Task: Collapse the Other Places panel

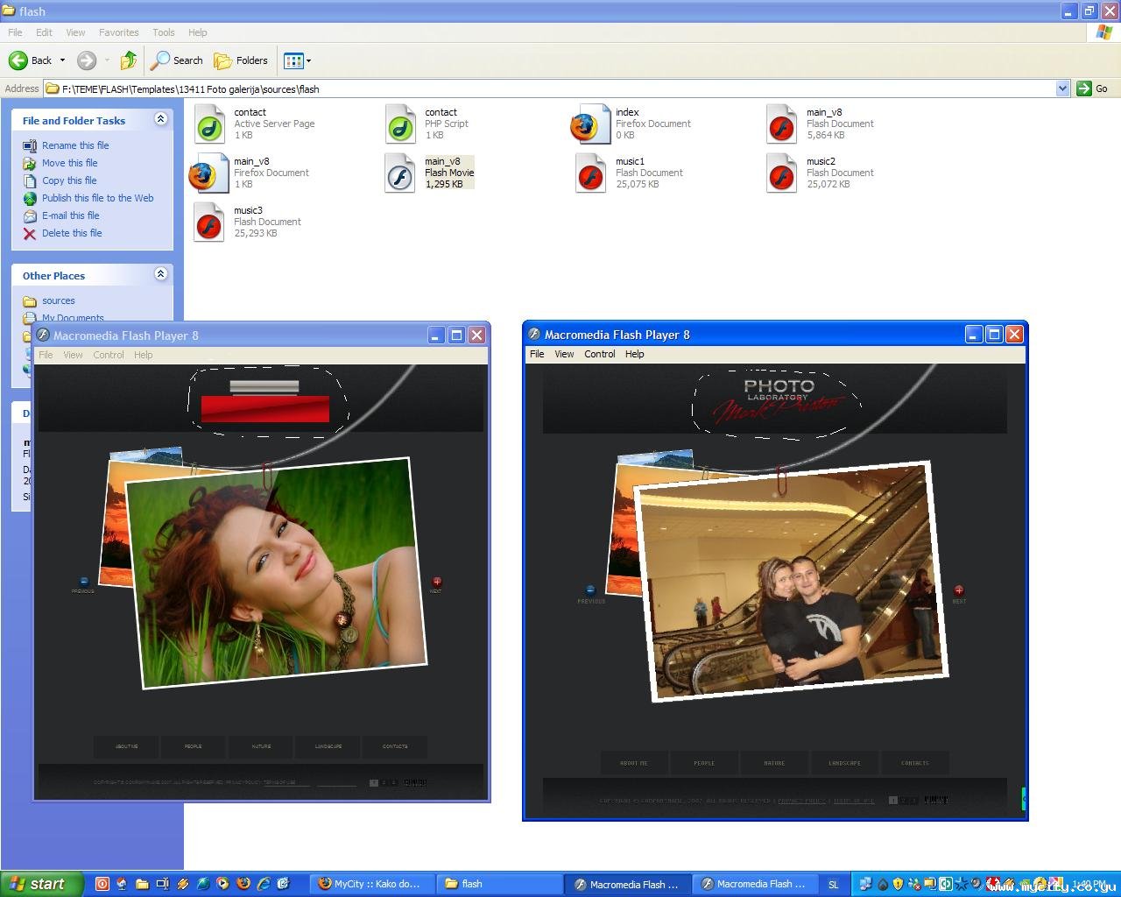Action: point(160,274)
